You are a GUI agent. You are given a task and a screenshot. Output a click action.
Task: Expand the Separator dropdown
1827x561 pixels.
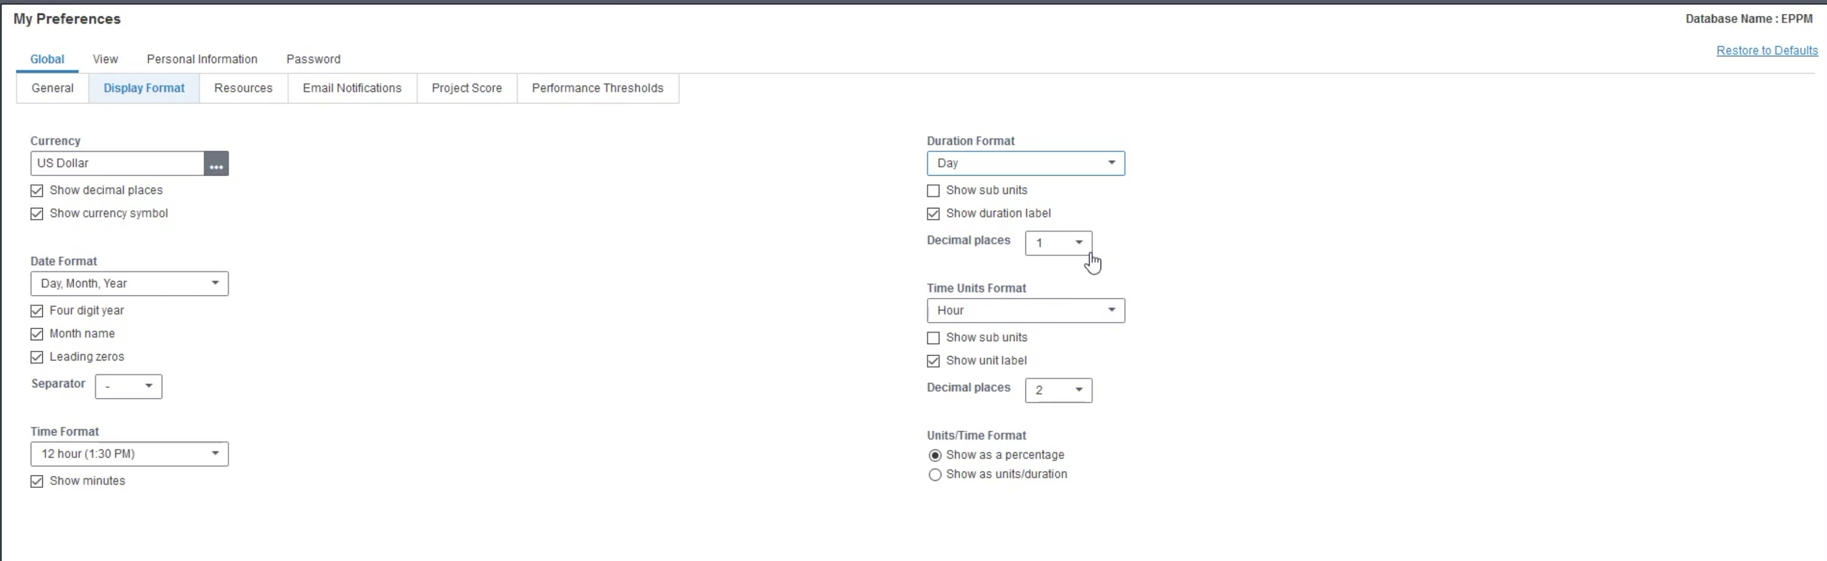point(128,386)
